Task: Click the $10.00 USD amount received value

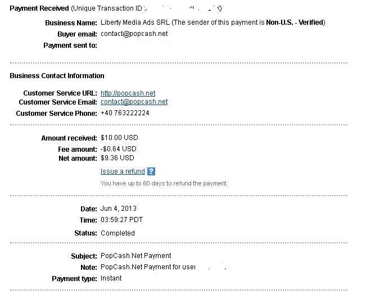Action: pyautogui.click(x=119, y=138)
